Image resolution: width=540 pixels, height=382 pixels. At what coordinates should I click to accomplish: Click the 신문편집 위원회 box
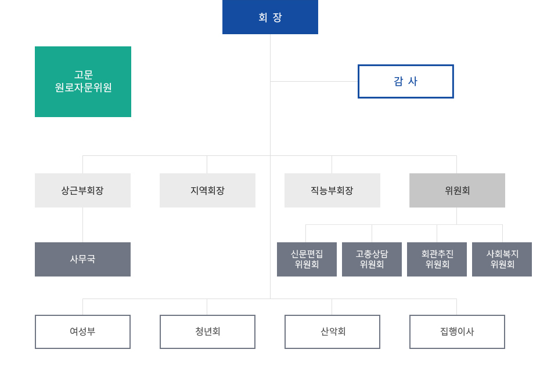307,259
